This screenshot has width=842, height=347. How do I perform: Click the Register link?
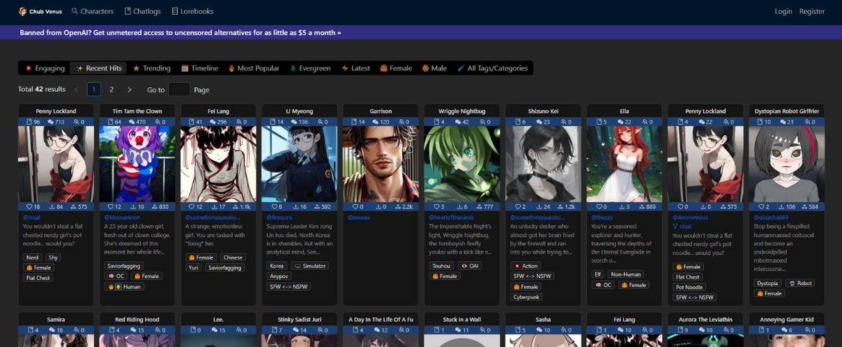click(x=812, y=11)
